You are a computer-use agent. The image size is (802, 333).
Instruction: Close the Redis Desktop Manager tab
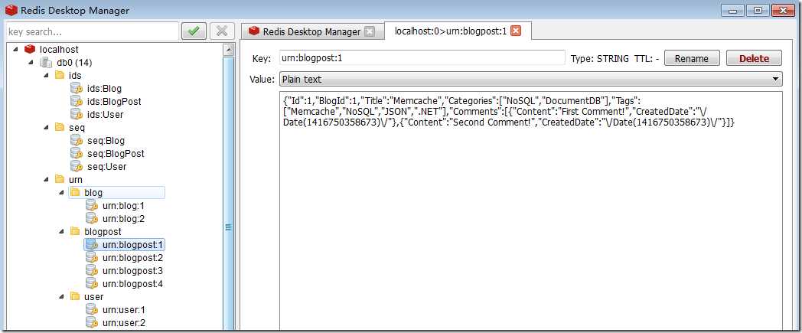click(370, 31)
